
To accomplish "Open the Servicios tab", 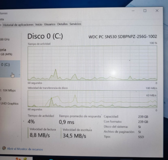I will (75, 24).
